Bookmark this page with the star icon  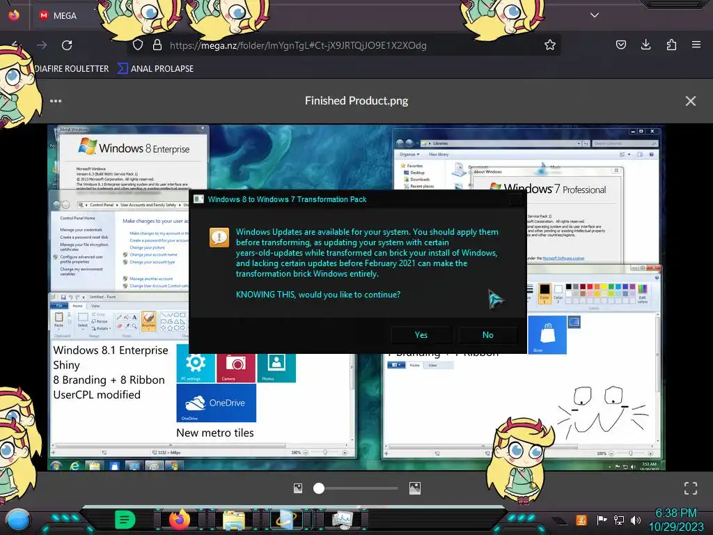[550, 45]
